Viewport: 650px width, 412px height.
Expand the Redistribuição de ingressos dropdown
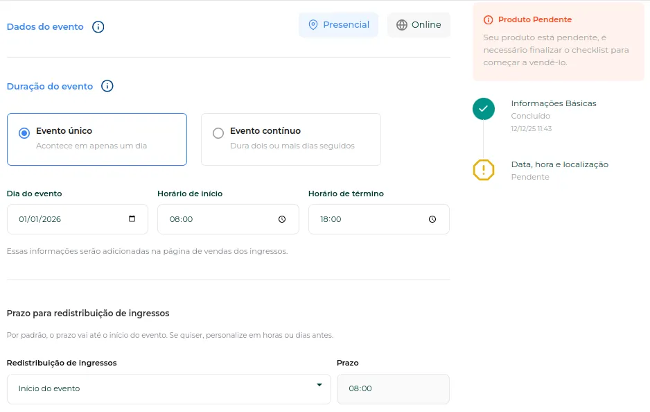coord(168,389)
